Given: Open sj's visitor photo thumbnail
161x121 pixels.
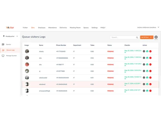Looking at the screenshot, I should tap(27, 71).
